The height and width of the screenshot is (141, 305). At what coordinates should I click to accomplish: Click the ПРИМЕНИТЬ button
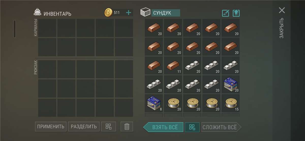click(51, 126)
